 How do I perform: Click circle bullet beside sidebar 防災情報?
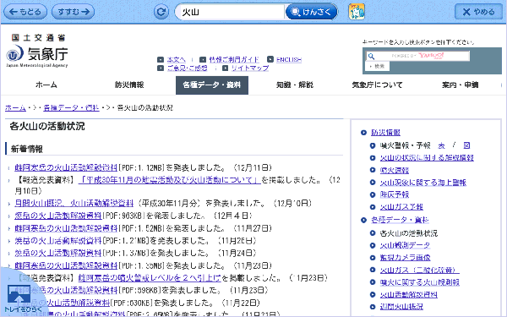[363, 133]
